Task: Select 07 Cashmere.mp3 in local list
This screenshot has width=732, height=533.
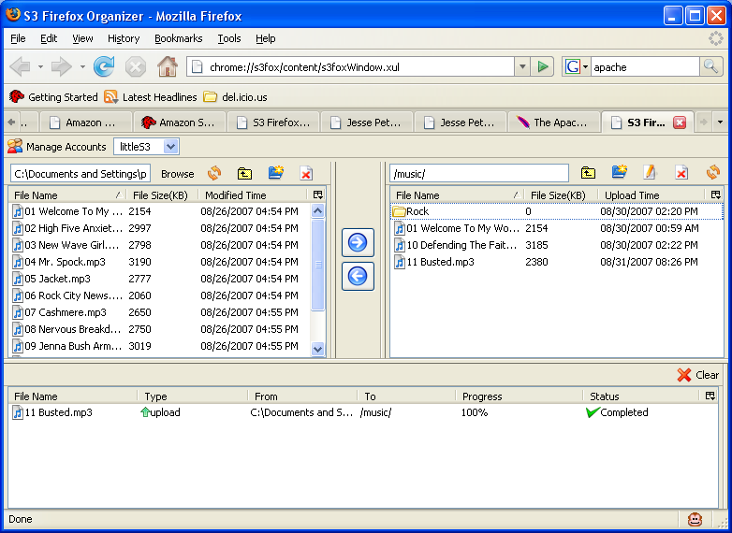Action: click(x=160, y=312)
